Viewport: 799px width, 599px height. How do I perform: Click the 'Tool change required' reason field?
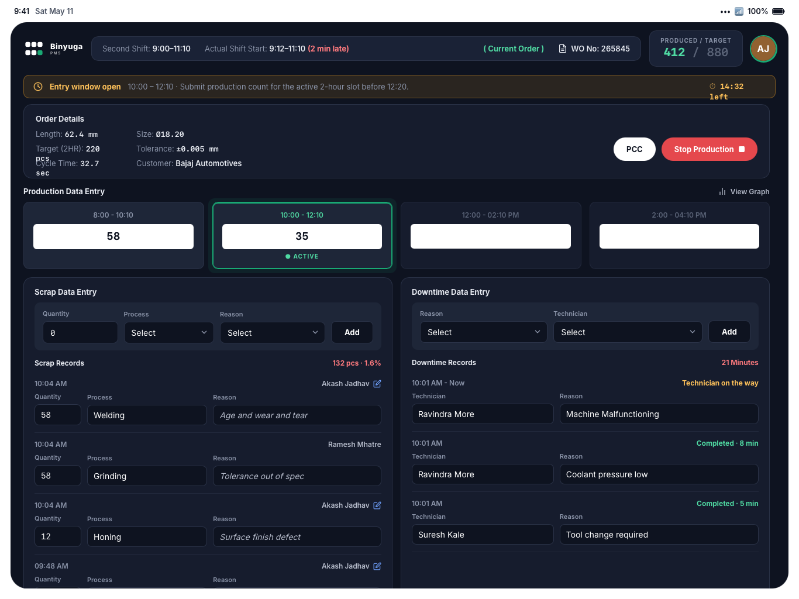pos(659,534)
